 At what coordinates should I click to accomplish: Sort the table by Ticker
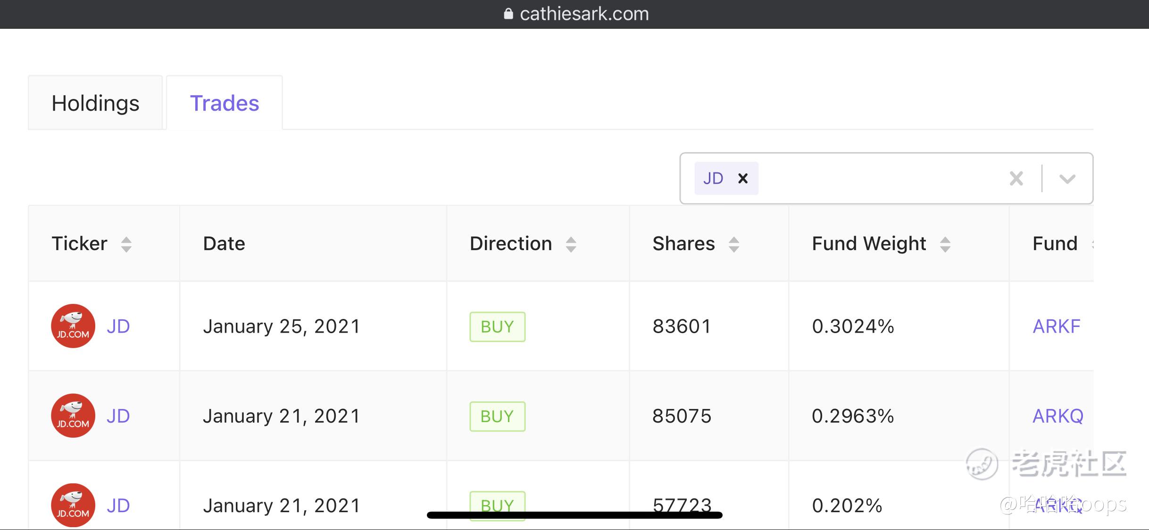(x=126, y=244)
